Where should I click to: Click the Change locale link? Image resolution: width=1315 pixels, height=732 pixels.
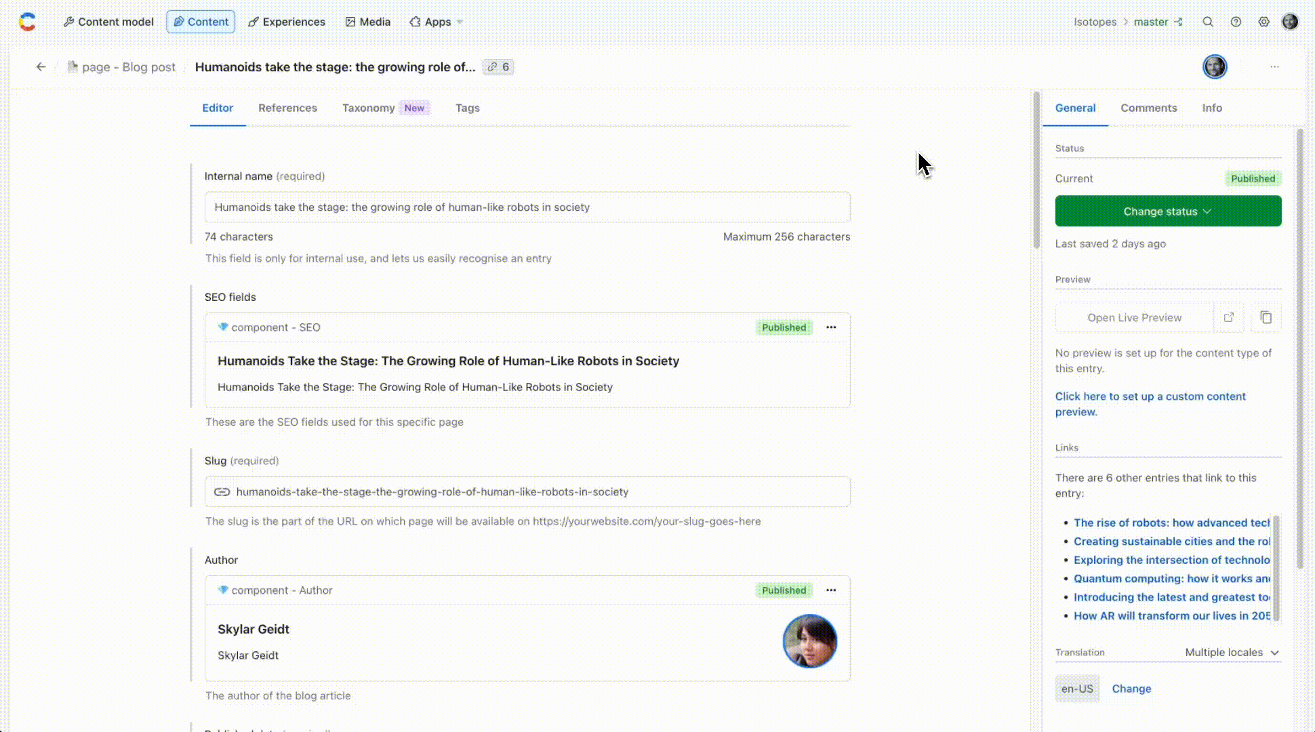point(1131,689)
